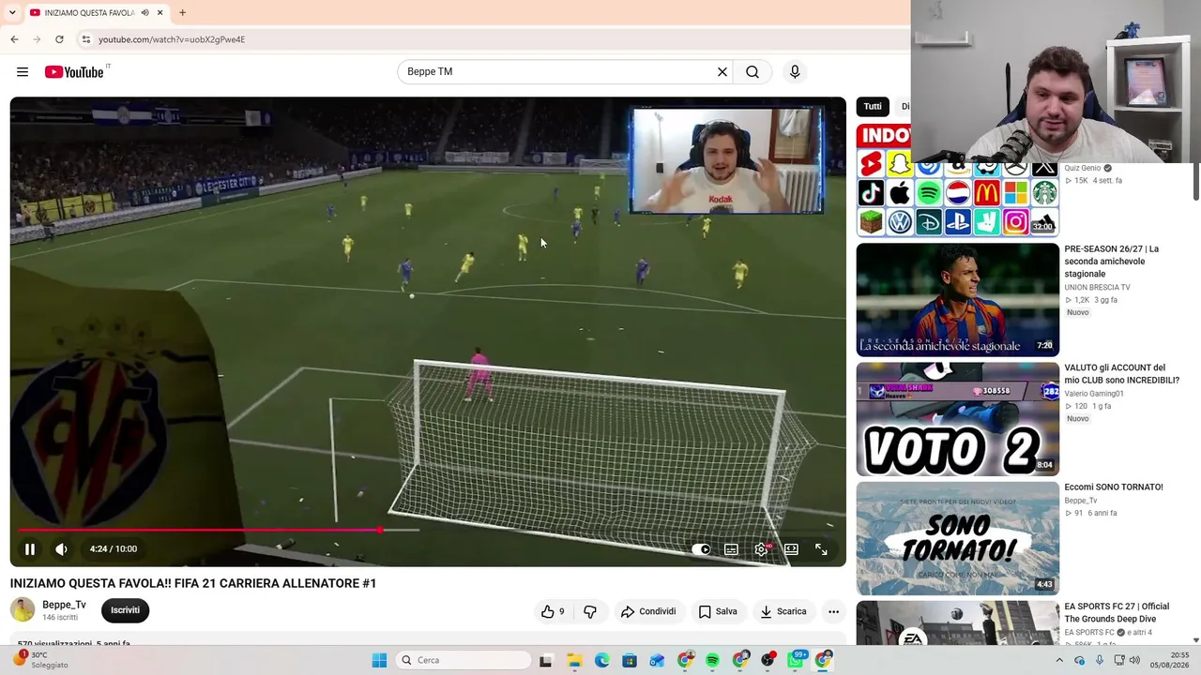Expand the tab search dropdown arrow
Screen dimensions: 1201x675
pyautogui.click(x=12, y=12)
